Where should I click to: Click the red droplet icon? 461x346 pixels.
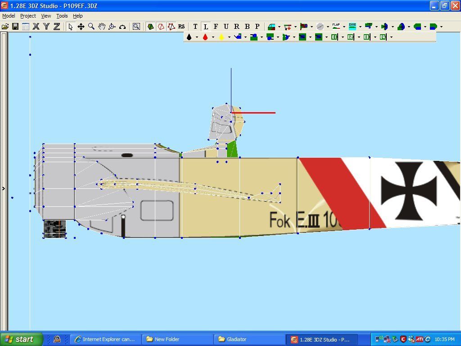[x=205, y=37]
